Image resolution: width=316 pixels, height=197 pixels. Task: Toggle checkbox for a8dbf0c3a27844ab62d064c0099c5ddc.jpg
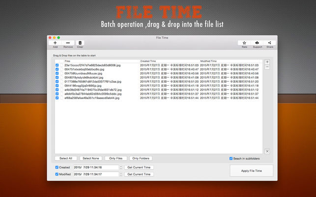click(x=57, y=94)
